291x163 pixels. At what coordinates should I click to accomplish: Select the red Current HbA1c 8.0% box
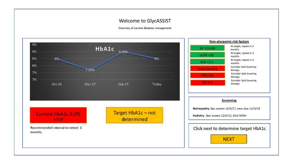tap(58, 115)
